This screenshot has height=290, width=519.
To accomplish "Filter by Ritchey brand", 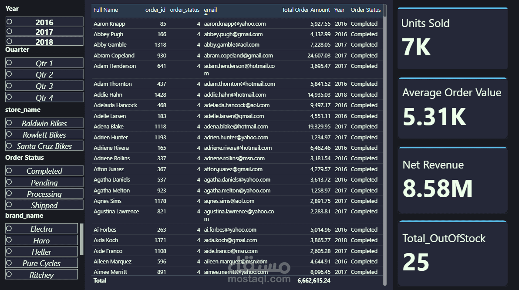I will (42, 274).
